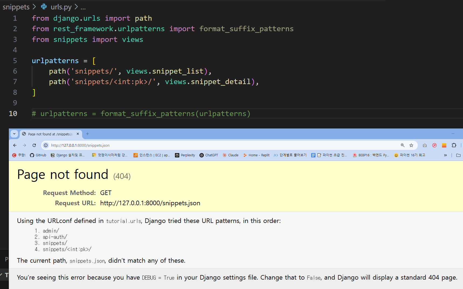Click the orange square extension icon

[x=444, y=145]
